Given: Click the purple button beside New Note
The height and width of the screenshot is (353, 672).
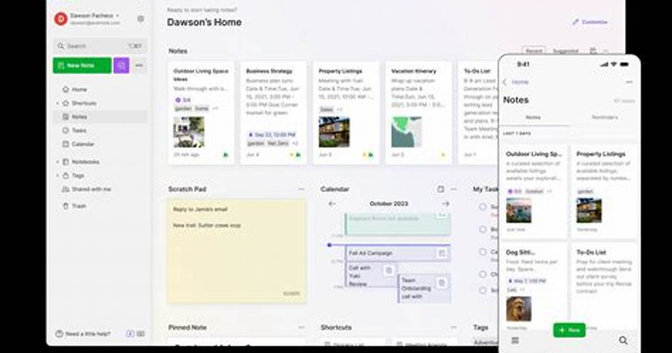Looking at the screenshot, I should (121, 66).
